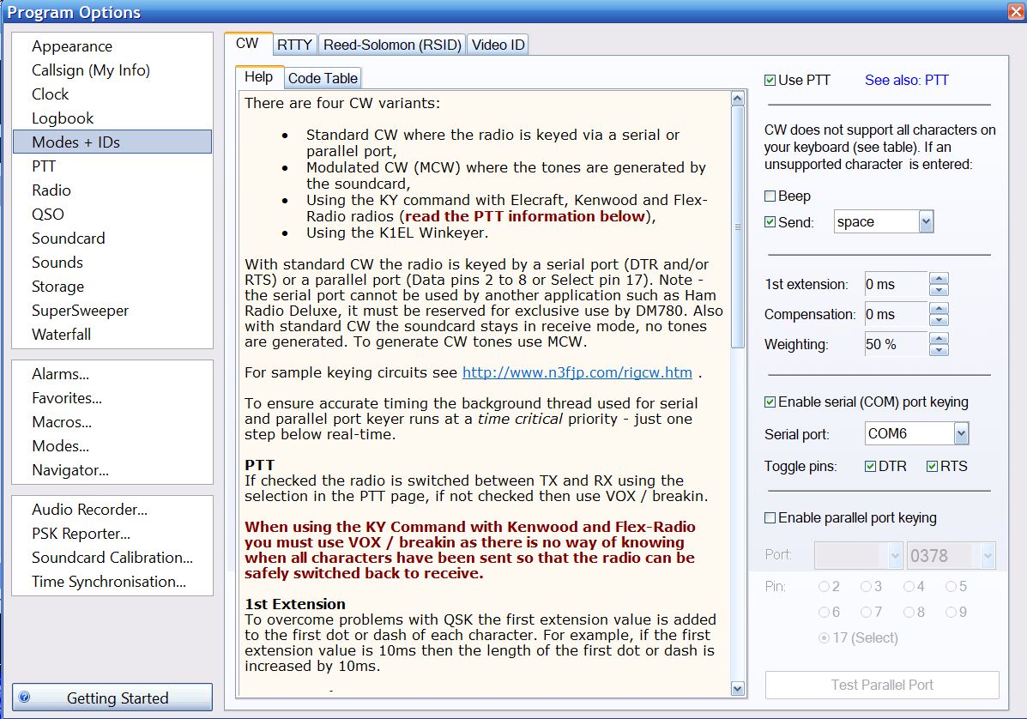Decrease the 1st extension value
1027x719 pixels.
(939, 290)
